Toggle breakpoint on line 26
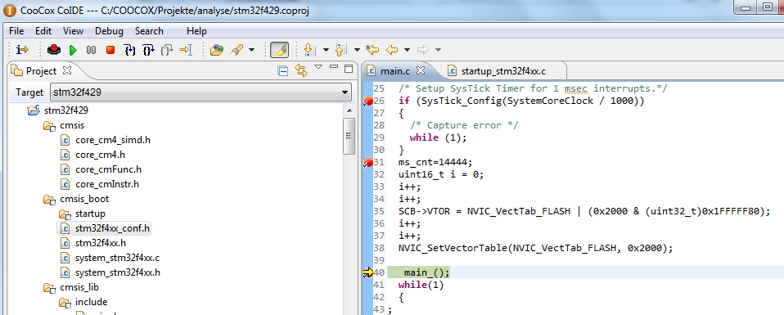Screen dimensions: 784x315 click(x=368, y=101)
